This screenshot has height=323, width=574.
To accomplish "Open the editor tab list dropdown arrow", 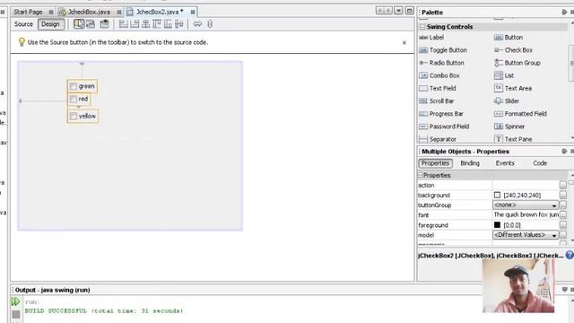I will [x=398, y=11].
